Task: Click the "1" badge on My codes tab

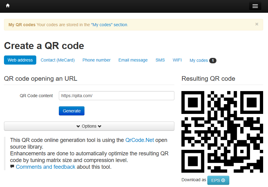Action: click(213, 60)
